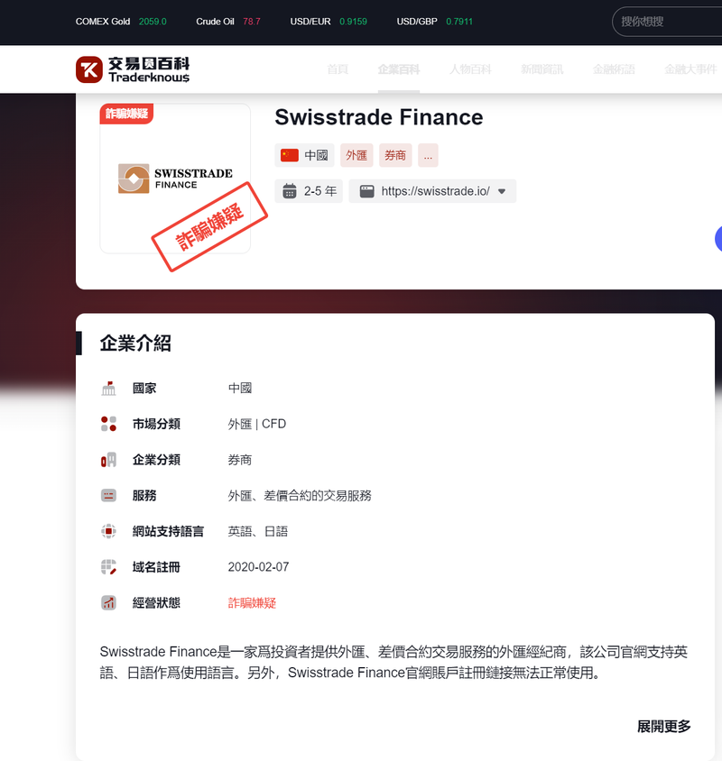This screenshot has width=722, height=761.
Task: Click the enterprise category building icon
Action: pyautogui.click(x=109, y=460)
